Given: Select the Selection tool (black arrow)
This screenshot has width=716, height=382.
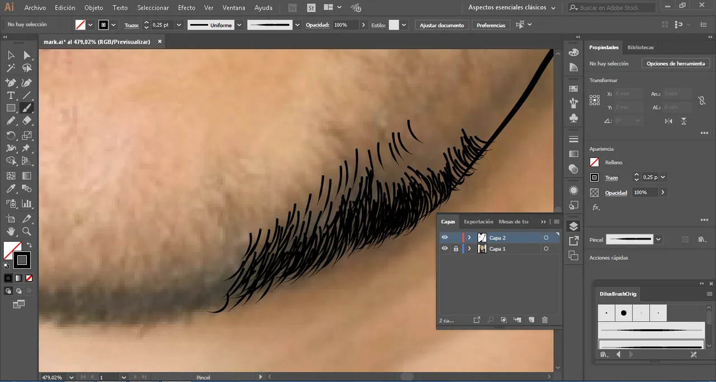Looking at the screenshot, I should click(11, 55).
